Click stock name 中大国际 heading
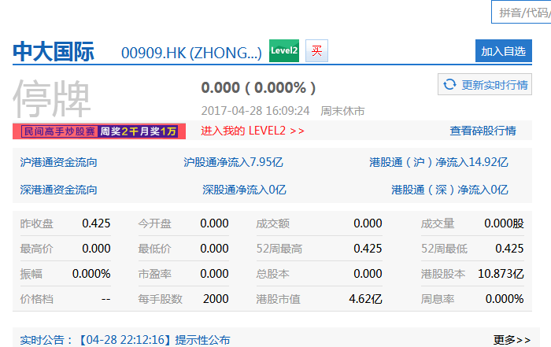The image size is (551, 347). pyautogui.click(x=54, y=52)
